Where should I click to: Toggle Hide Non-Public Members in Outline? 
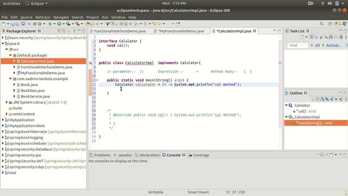336,99
